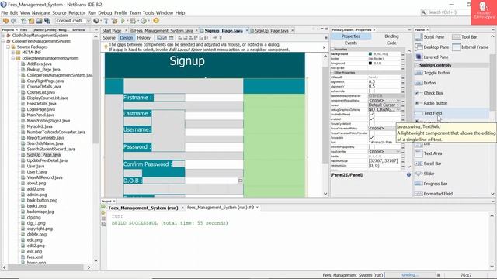Click the Open Project toolbar icon
This screenshot has width=497, height=279.
pyautogui.click(x=40, y=21)
